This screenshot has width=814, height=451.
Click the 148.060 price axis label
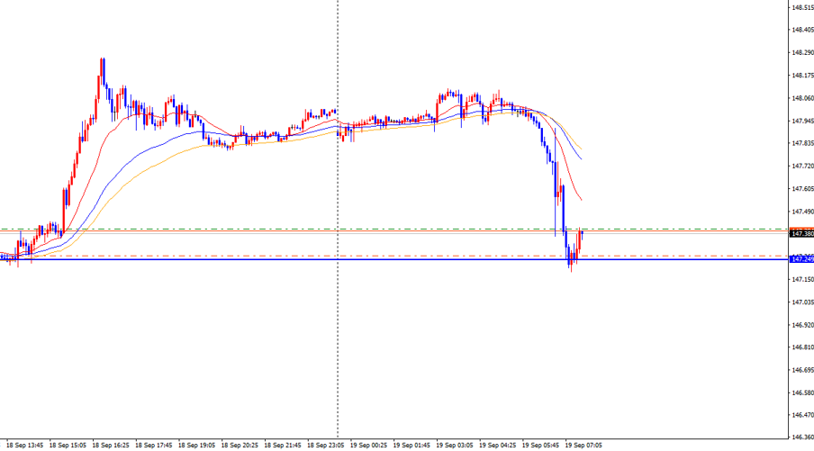coord(800,98)
